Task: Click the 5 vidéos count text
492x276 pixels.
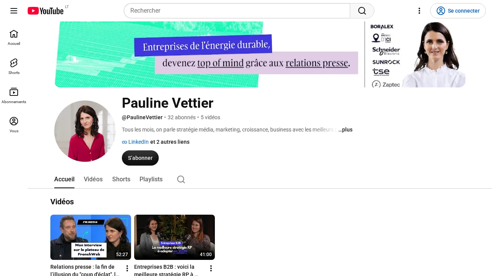Action: pyautogui.click(x=210, y=117)
